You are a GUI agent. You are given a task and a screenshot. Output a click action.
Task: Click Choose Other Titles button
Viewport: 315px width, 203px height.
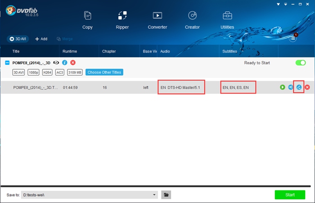[104, 72]
